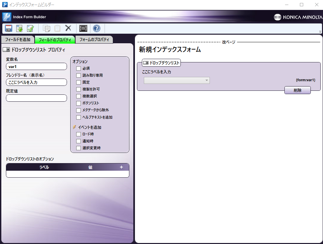Click the copy documents toolbar icon

46,28
